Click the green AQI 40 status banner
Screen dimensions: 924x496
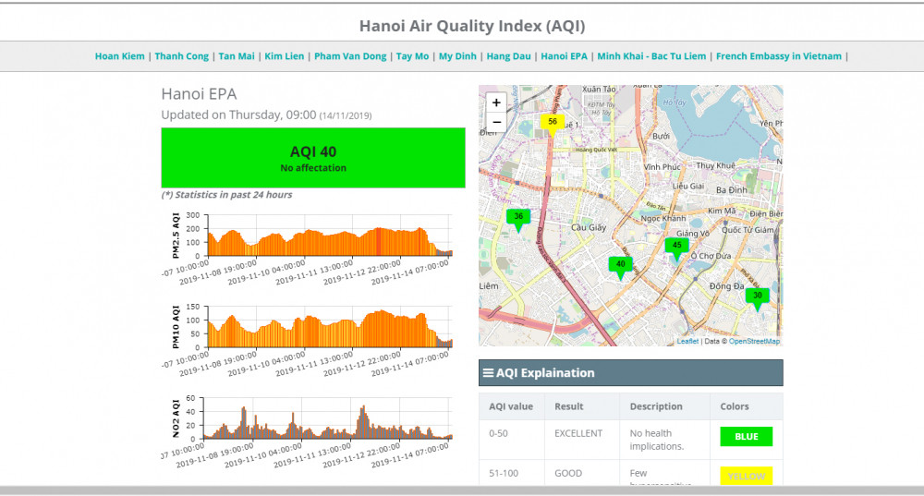click(313, 158)
